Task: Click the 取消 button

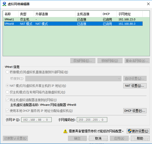Action: [x=98, y=138]
